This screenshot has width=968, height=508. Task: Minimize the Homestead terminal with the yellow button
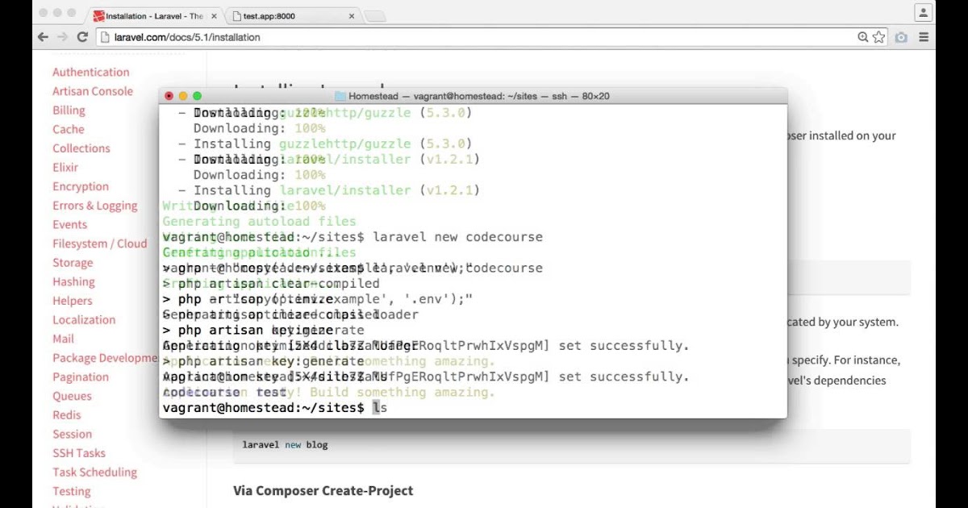(x=183, y=96)
